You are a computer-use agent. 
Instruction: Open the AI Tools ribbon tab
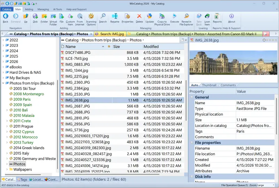click(58, 9)
